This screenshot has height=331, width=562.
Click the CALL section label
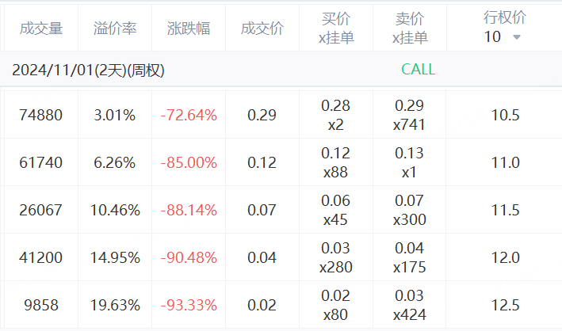[418, 70]
